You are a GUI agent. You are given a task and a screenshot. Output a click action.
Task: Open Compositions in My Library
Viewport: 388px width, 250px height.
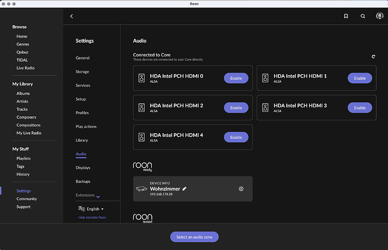tap(29, 125)
